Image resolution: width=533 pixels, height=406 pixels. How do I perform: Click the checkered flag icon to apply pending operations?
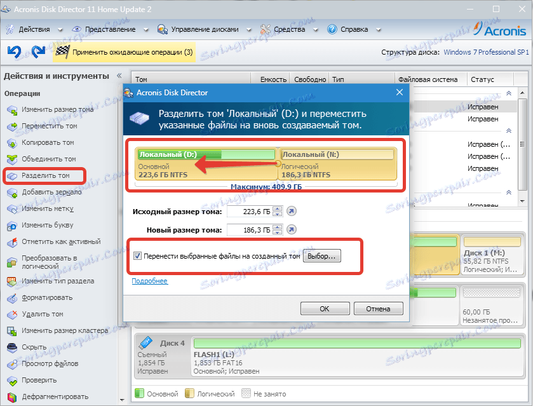(x=62, y=52)
